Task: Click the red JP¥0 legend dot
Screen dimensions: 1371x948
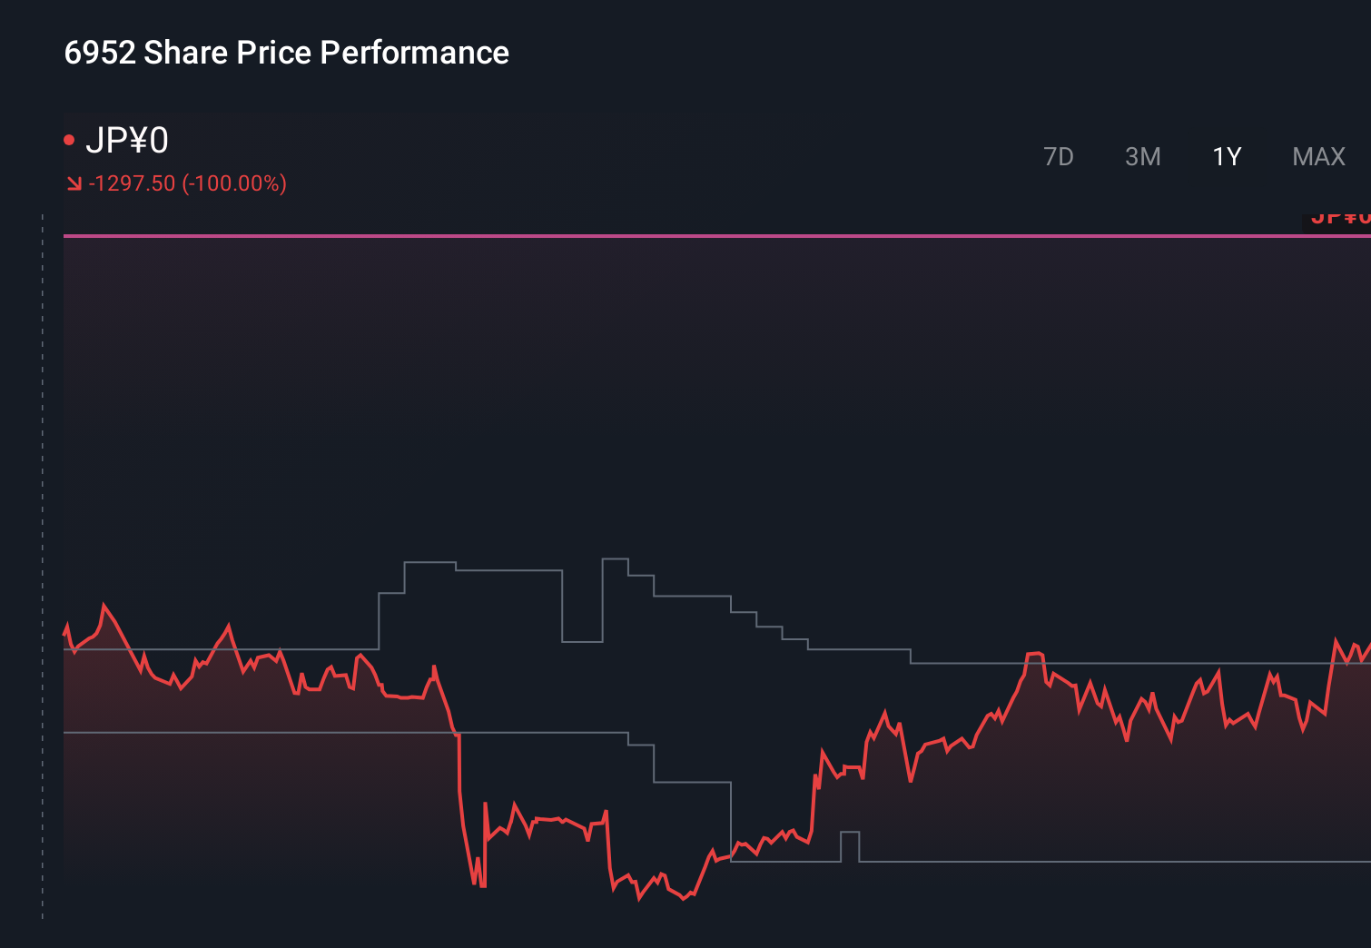Action: (71, 138)
